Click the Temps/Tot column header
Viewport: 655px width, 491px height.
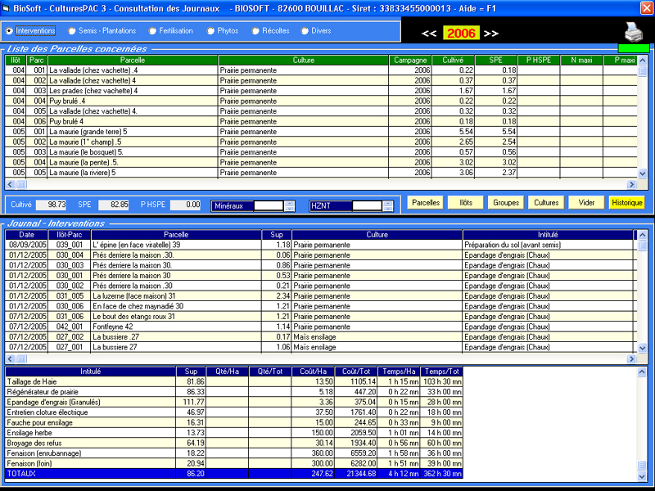point(442,372)
